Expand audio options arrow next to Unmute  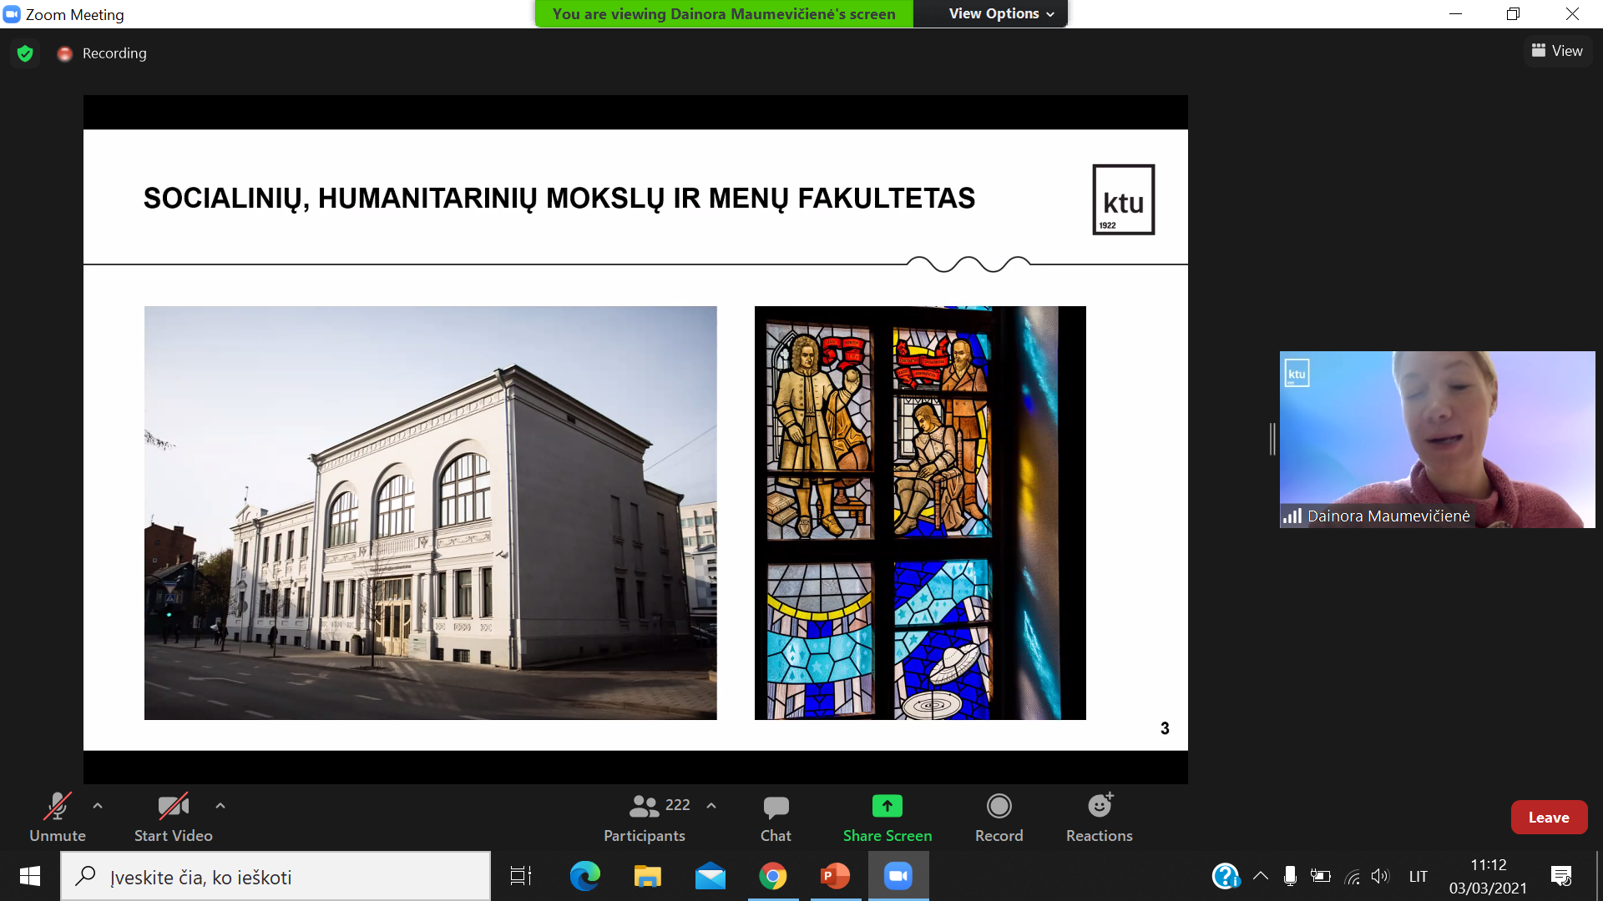click(98, 806)
